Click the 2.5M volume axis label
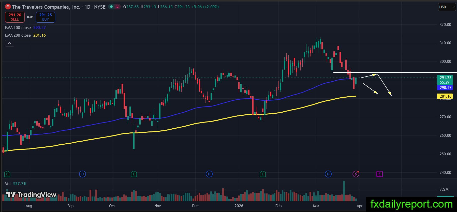 tap(444, 190)
